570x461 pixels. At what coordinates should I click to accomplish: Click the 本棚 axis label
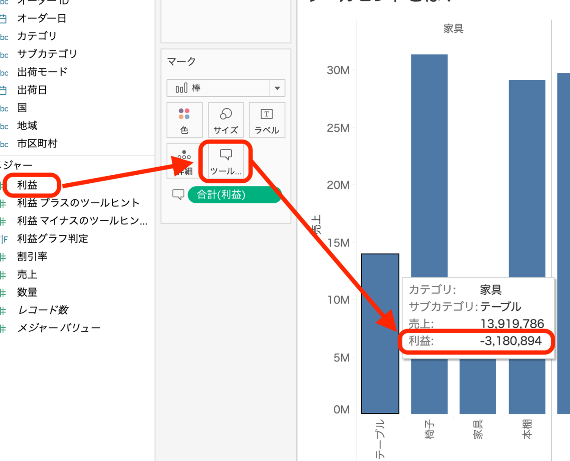point(527,429)
